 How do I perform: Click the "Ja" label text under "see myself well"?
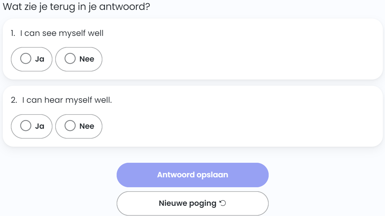pos(40,59)
